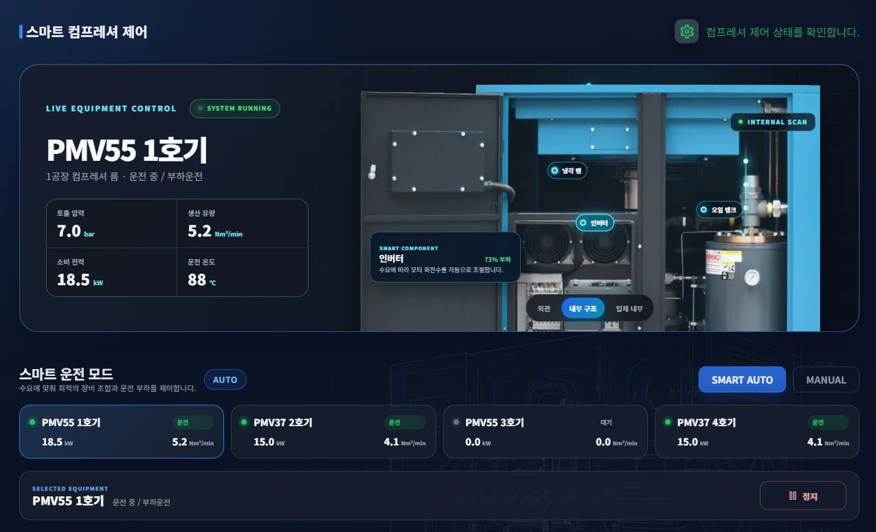Image resolution: width=876 pixels, height=532 pixels.
Task: Click the pause icon on 정지 button
Action: click(x=793, y=496)
